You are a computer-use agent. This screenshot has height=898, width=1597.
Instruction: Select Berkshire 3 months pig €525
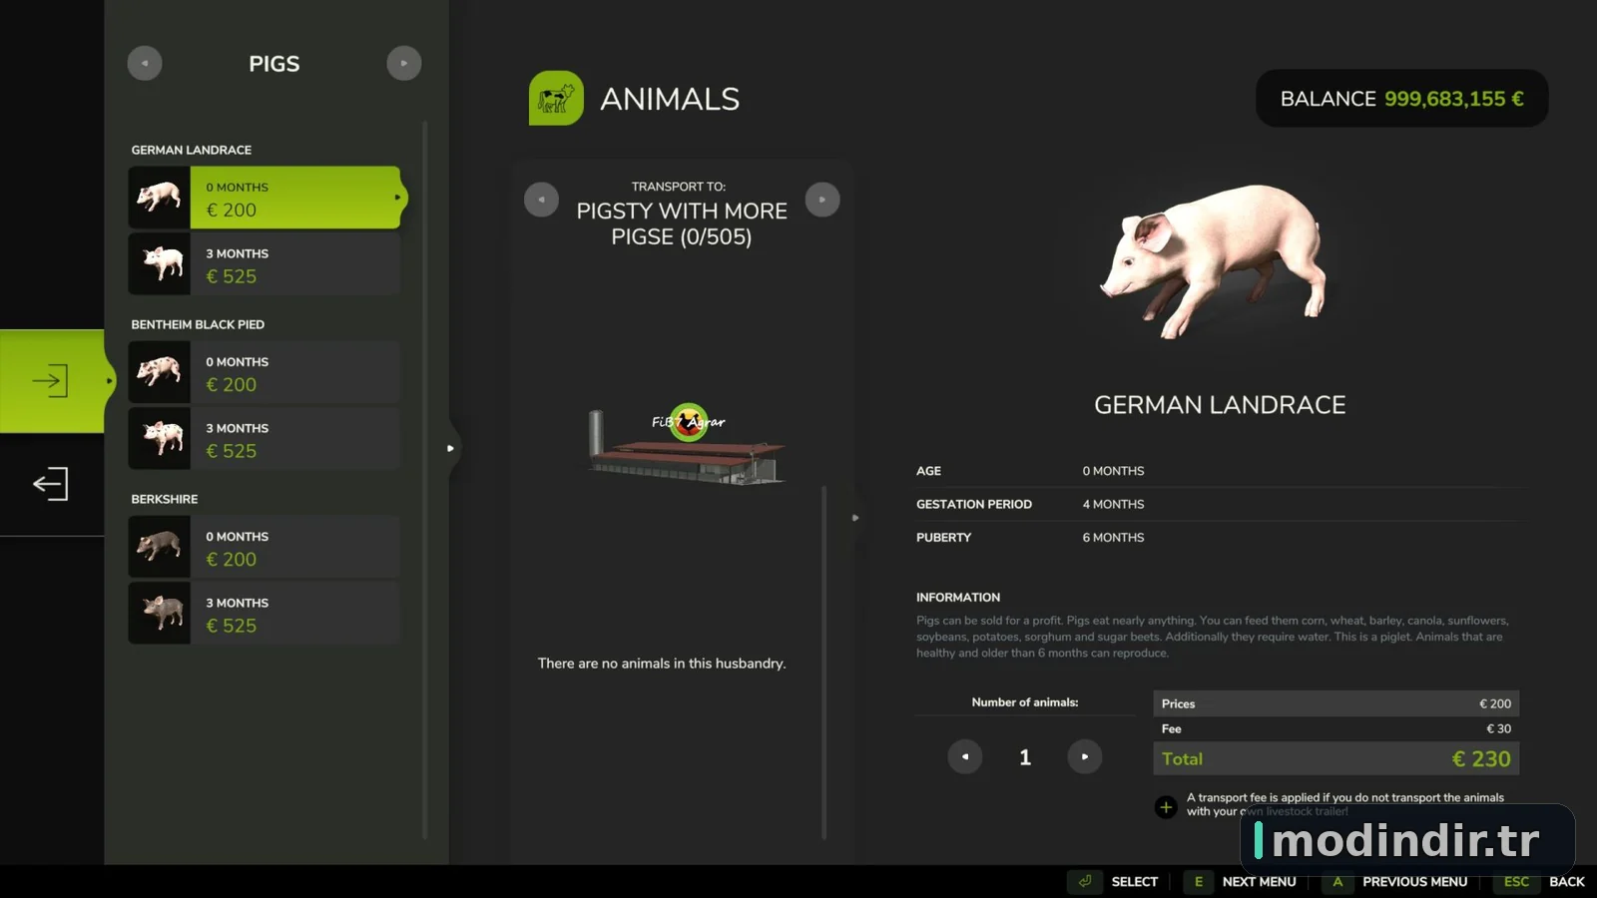(265, 614)
